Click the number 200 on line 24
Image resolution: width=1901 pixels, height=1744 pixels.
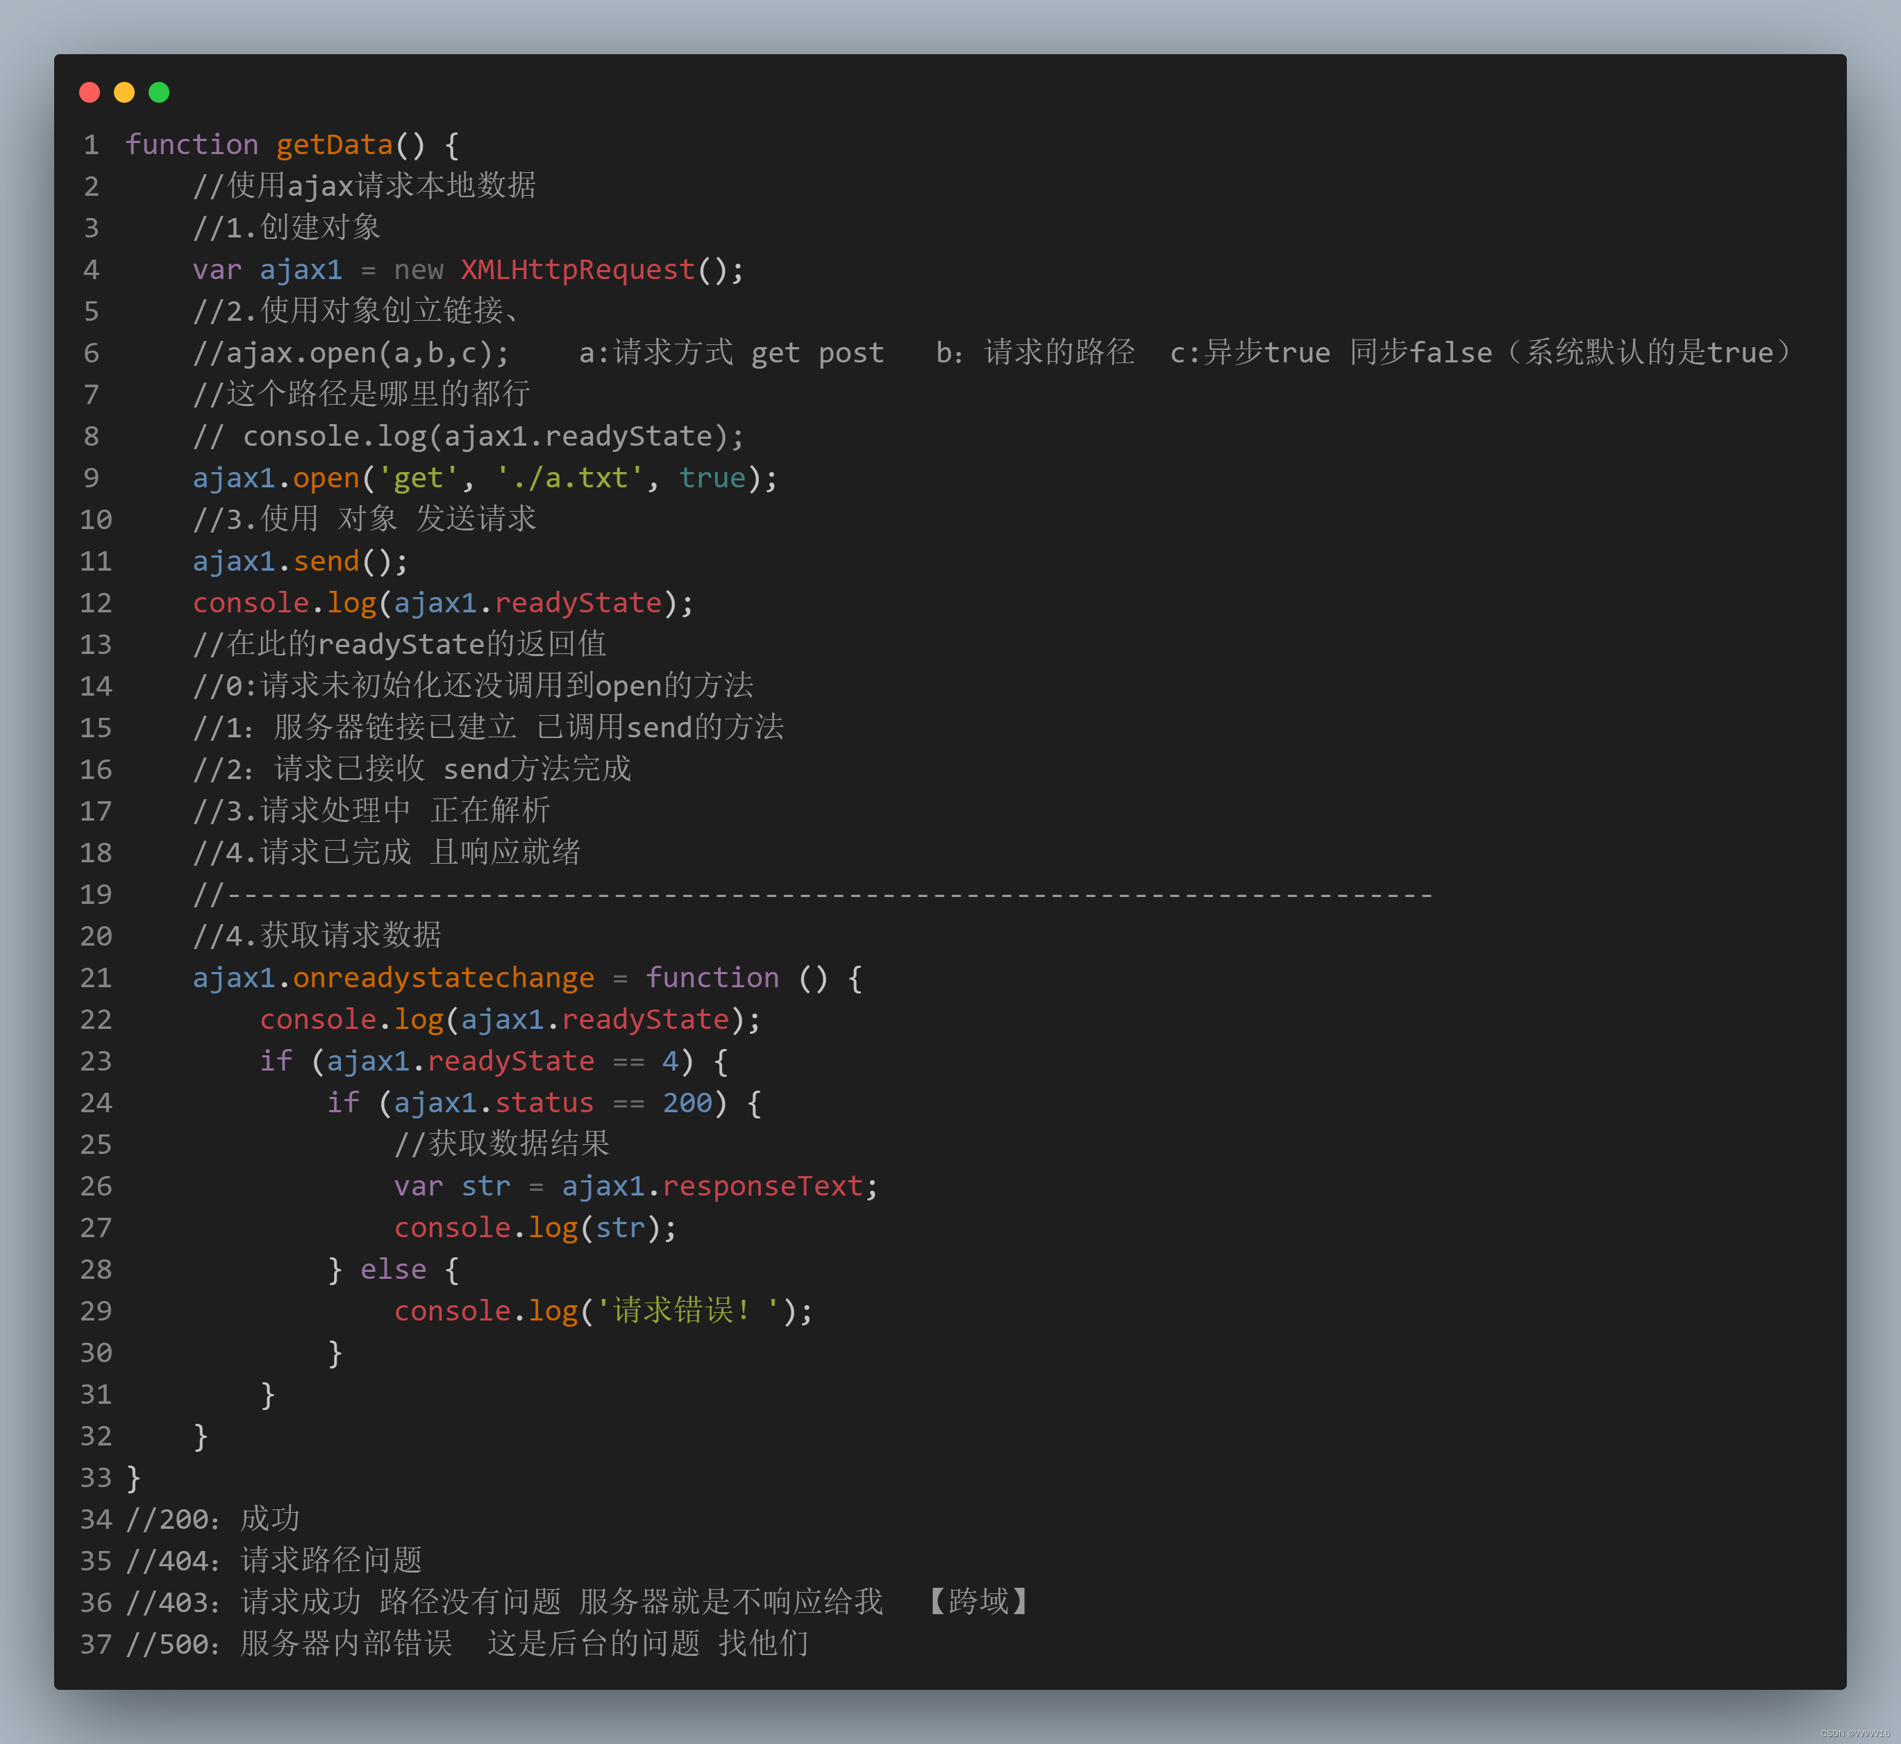pos(687,1102)
